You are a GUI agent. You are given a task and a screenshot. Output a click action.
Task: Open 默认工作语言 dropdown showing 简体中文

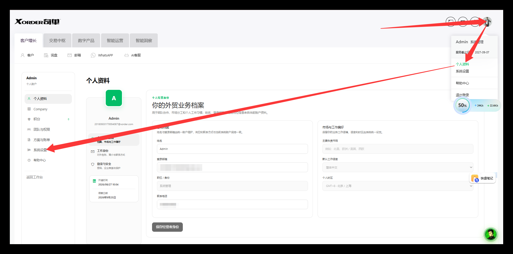click(x=398, y=167)
